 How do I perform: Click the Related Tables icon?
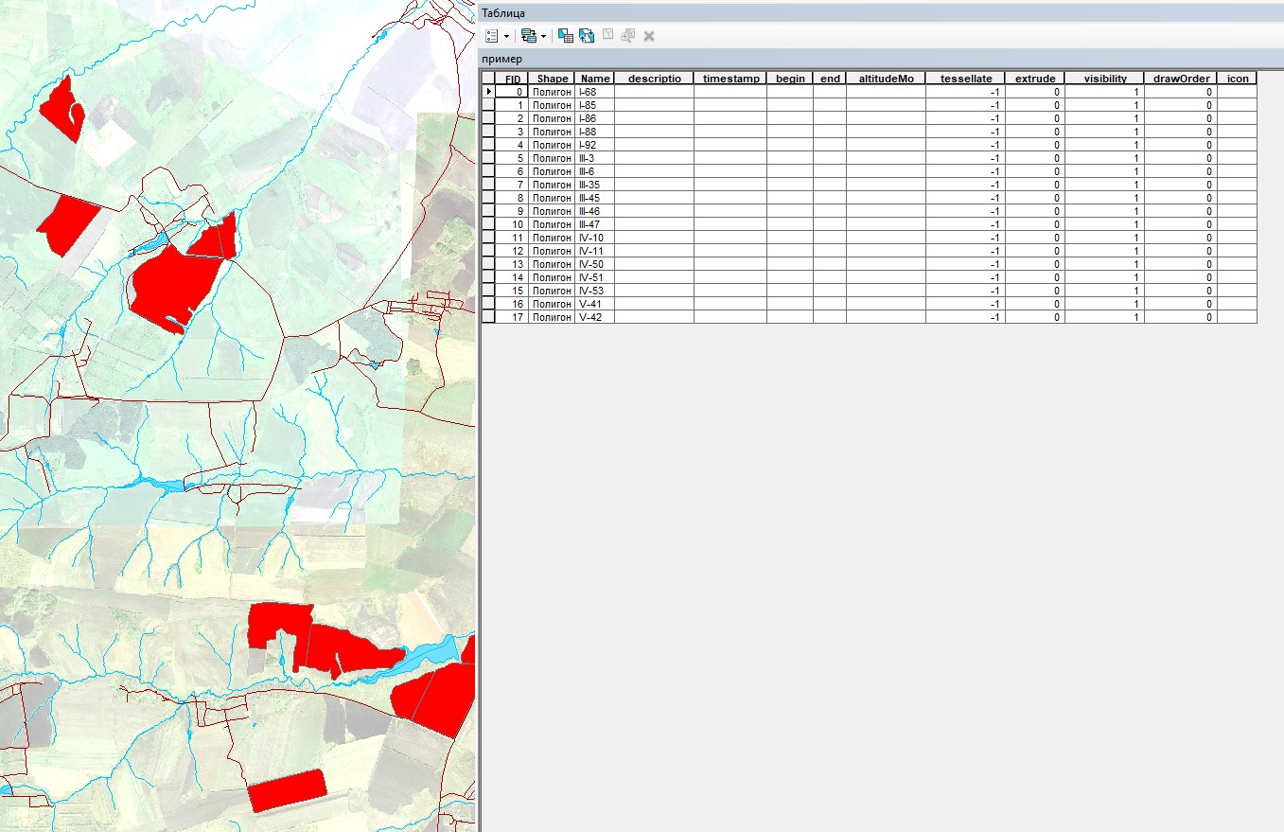pos(528,36)
